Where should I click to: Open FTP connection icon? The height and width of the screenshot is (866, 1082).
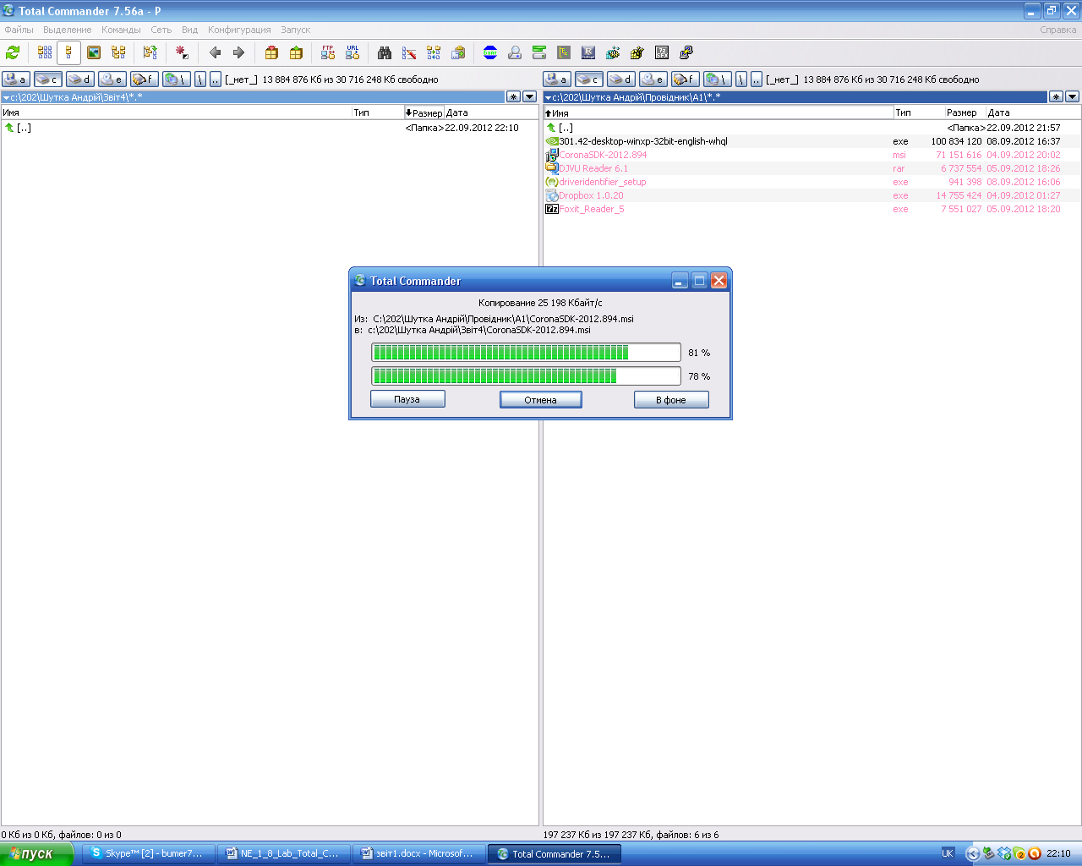coord(328,52)
